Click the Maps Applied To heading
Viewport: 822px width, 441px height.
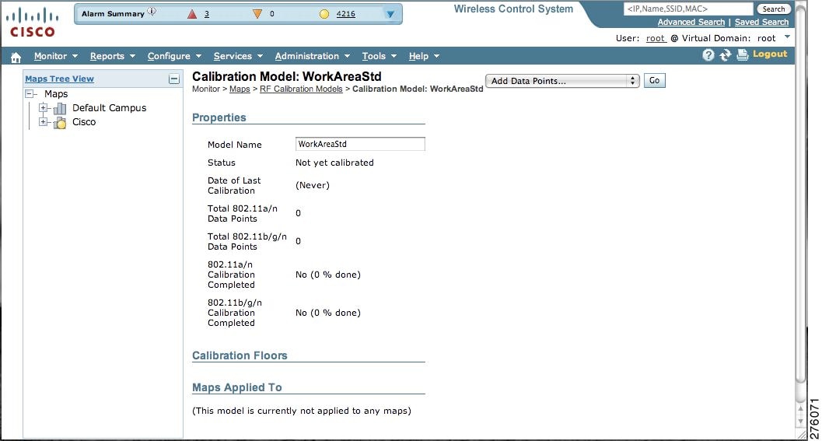click(237, 387)
